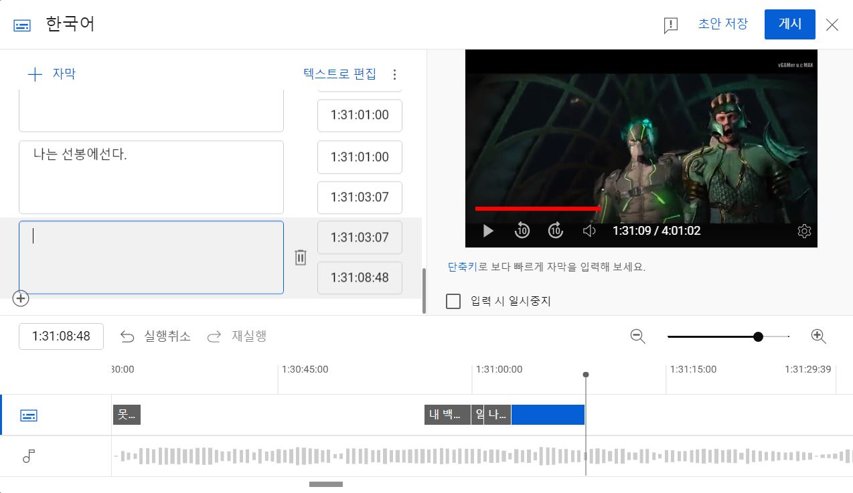
Task: Publish subtitles with 게시 button
Action: coord(789,24)
